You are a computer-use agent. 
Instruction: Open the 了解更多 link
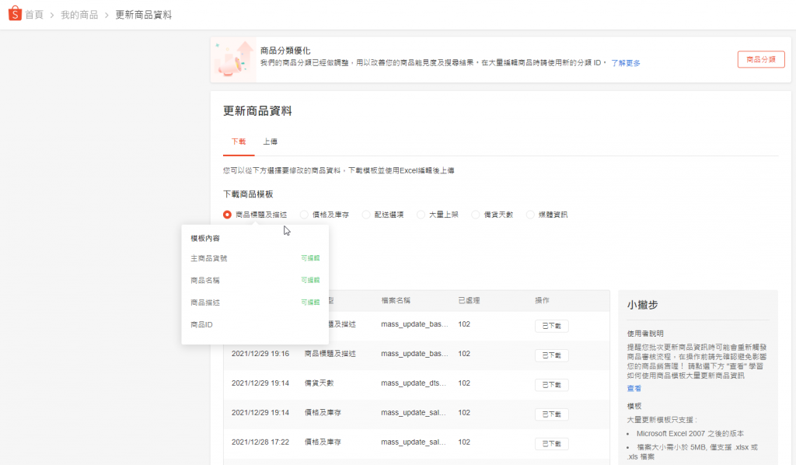[x=625, y=63]
